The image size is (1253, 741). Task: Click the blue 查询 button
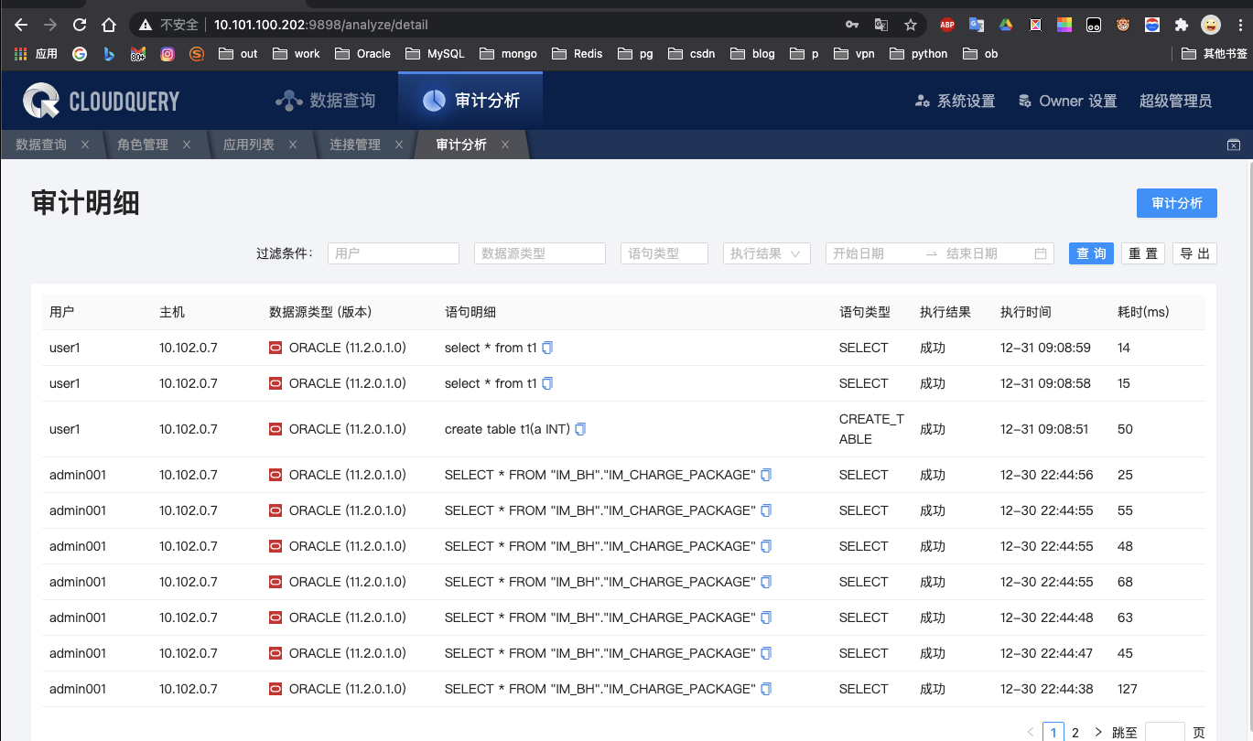(1090, 253)
